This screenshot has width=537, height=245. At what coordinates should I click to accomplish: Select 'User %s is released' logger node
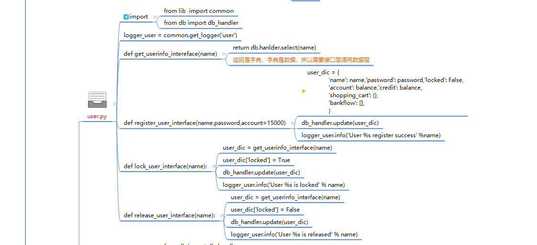pyautogui.click(x=294, y=235)
